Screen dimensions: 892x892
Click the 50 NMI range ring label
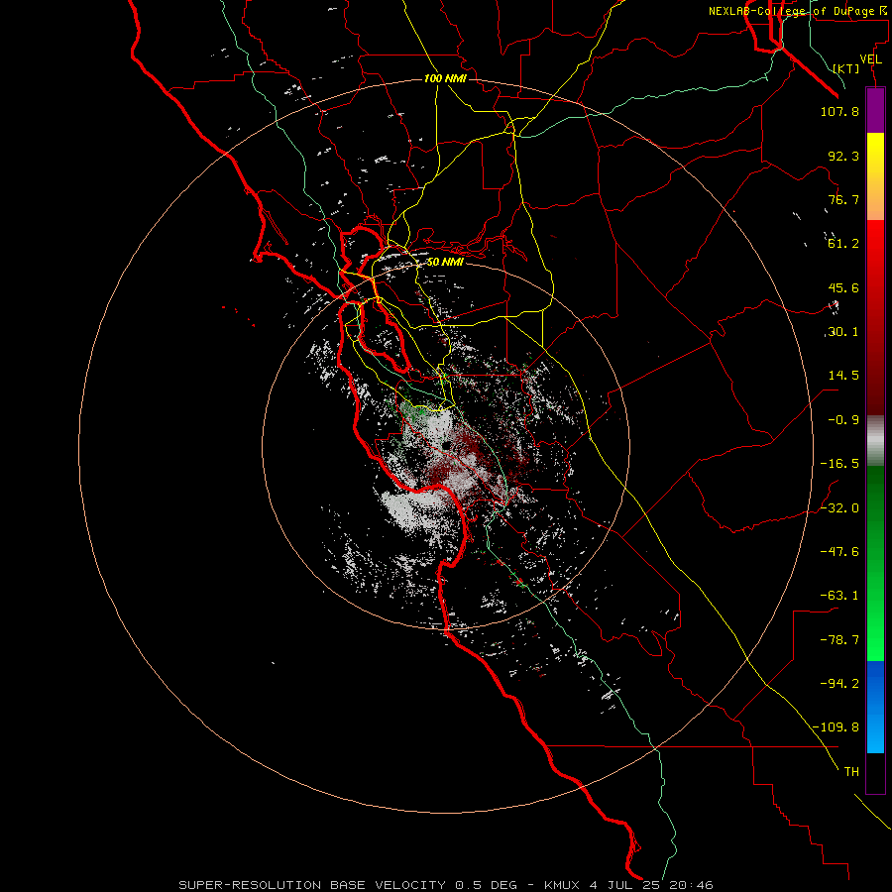(445, 262)
